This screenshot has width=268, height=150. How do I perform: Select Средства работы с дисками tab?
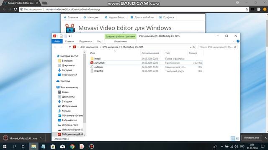(120, 36)
